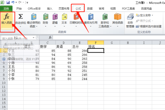Select column C header
This screenshot has width=165, height=110.
point(48,43)
